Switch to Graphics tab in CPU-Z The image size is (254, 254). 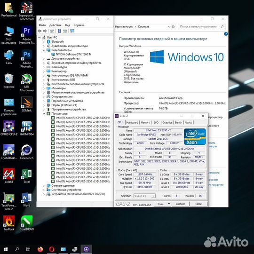click(167, 122)
